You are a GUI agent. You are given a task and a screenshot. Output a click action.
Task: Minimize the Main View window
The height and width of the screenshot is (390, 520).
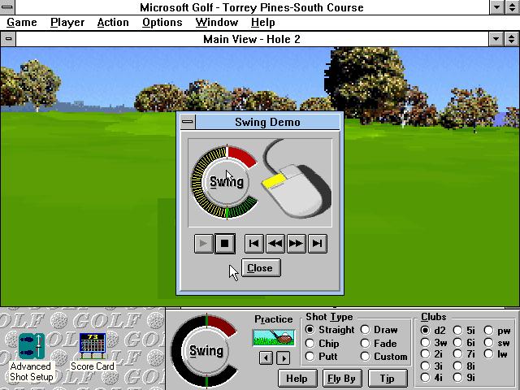pyautogui.click(x=496, y=39)
